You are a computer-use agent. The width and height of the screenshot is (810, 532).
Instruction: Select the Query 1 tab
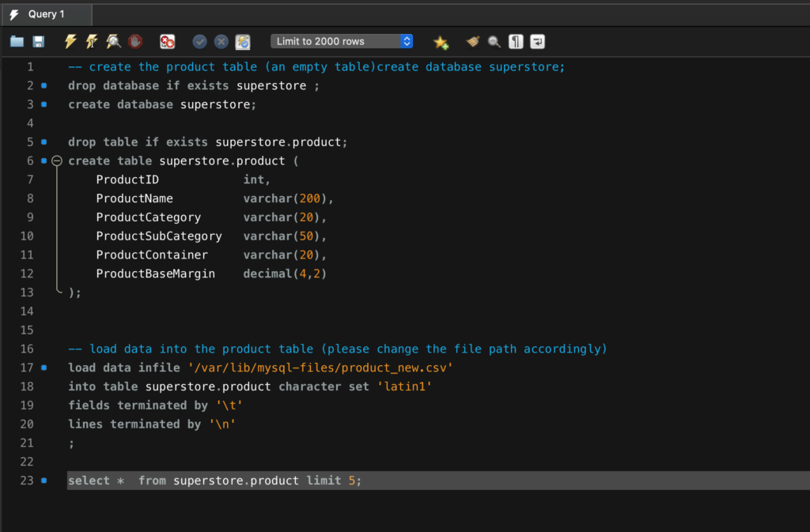pyautogui.click(x=46, y=14)
